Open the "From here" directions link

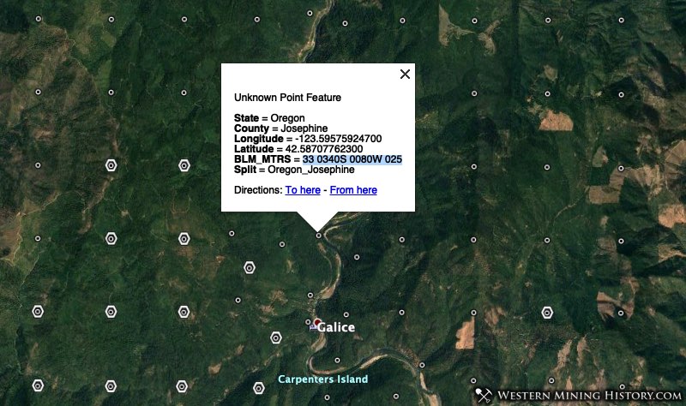tap(353, 190)
